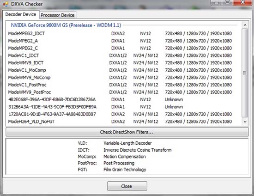Click the Post Processing description
Viewport: 254px width, 196px height.
tap(119, 163)
